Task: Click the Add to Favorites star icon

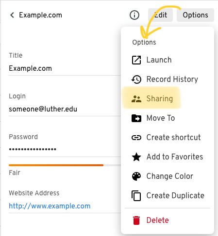Action: coord(136,157)
